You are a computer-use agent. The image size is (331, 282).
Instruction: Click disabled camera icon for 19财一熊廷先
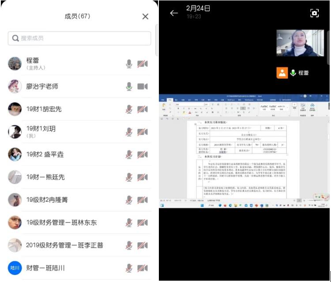point(143,177)
